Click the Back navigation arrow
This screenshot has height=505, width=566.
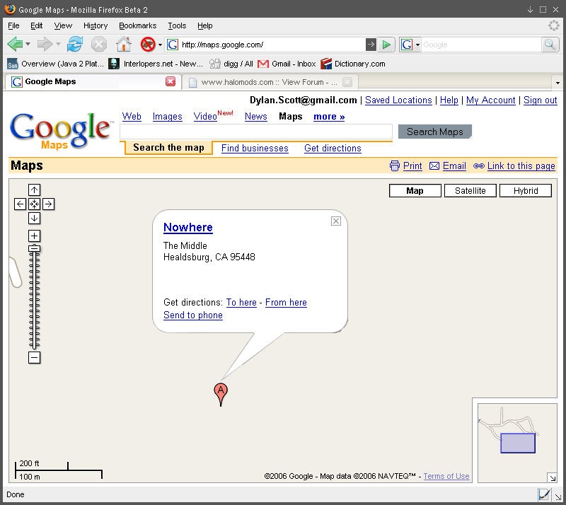click(x=14, y=45)
